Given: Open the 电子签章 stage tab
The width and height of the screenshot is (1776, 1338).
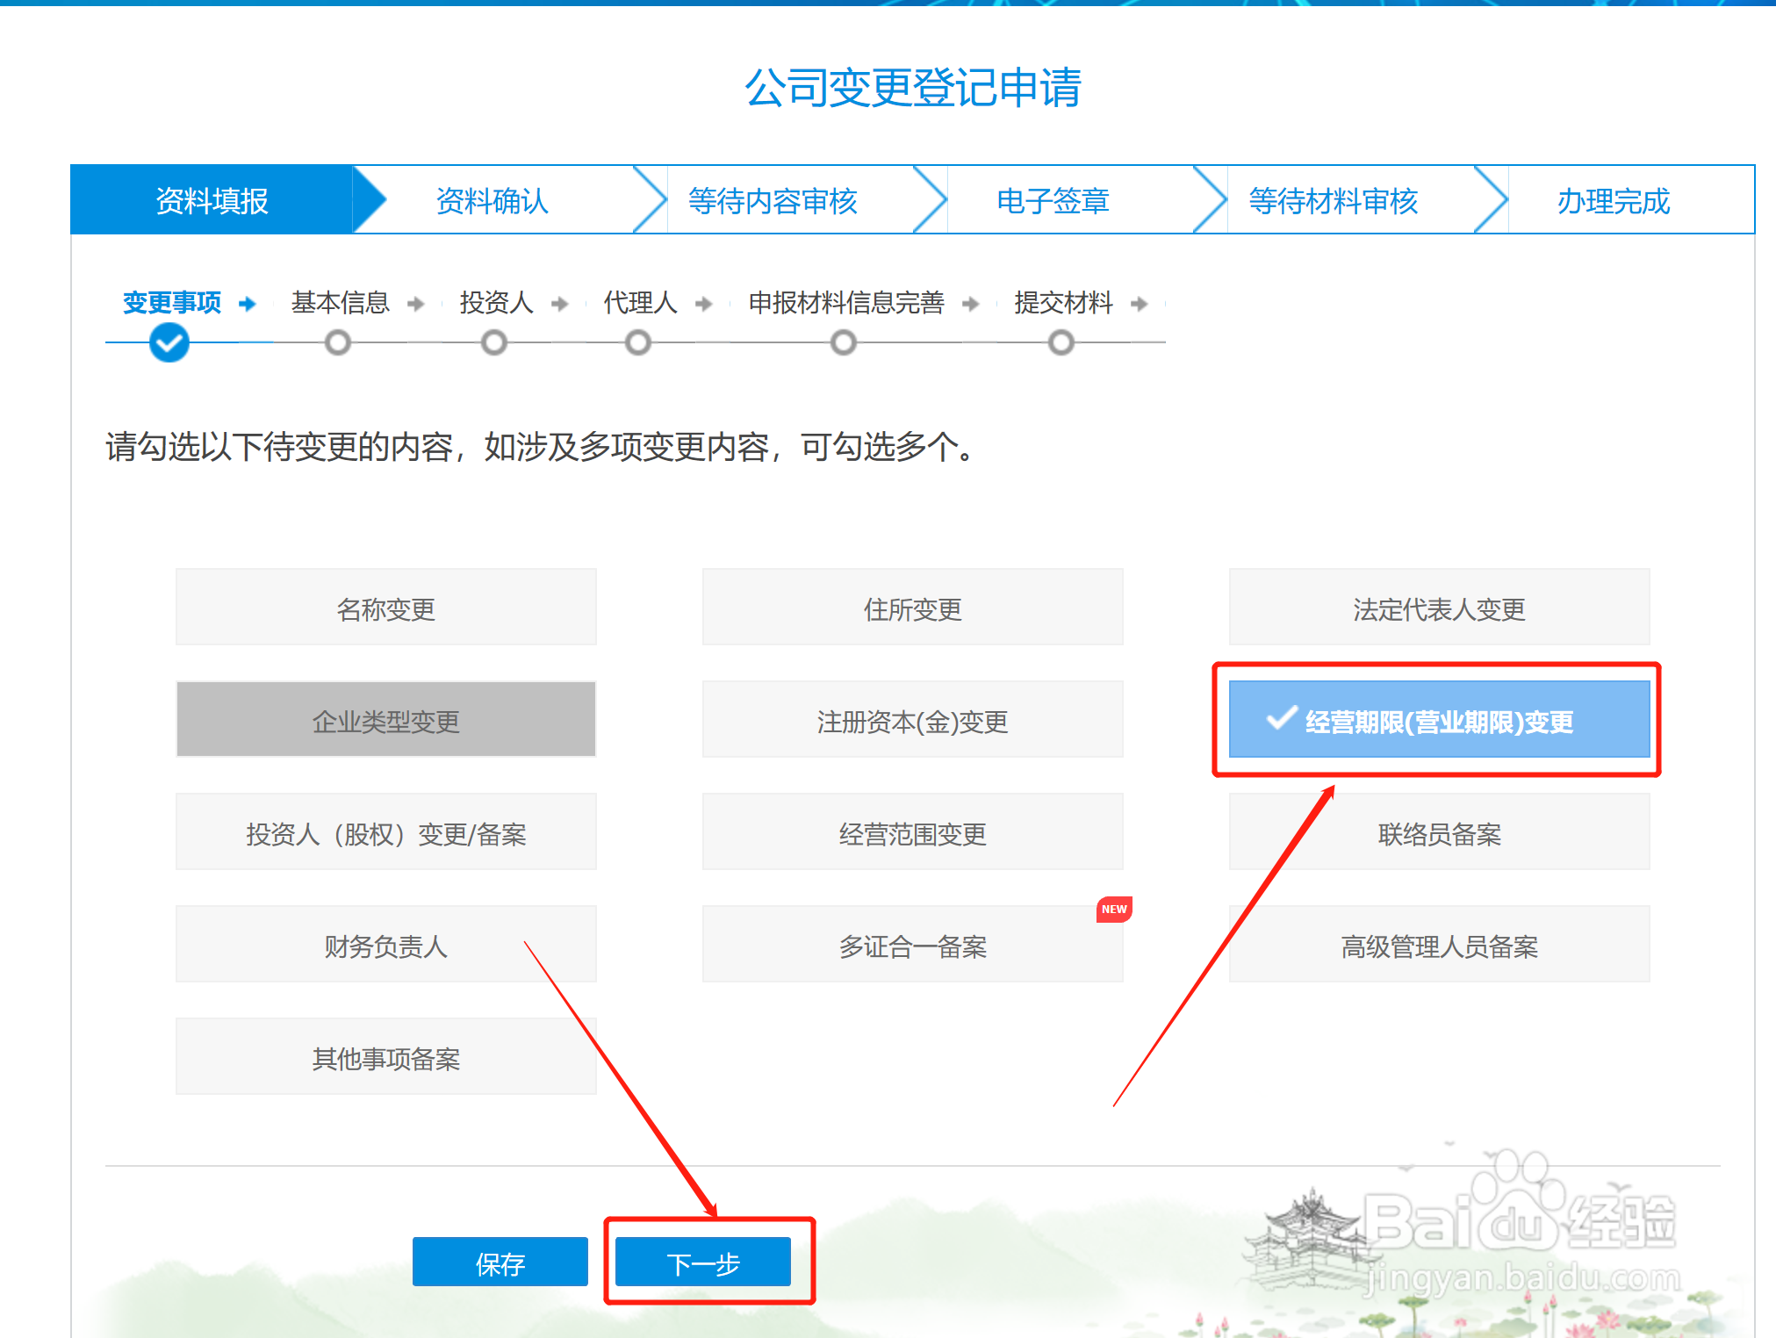Looking at the screenshot, I should [x=1053, y=201].
